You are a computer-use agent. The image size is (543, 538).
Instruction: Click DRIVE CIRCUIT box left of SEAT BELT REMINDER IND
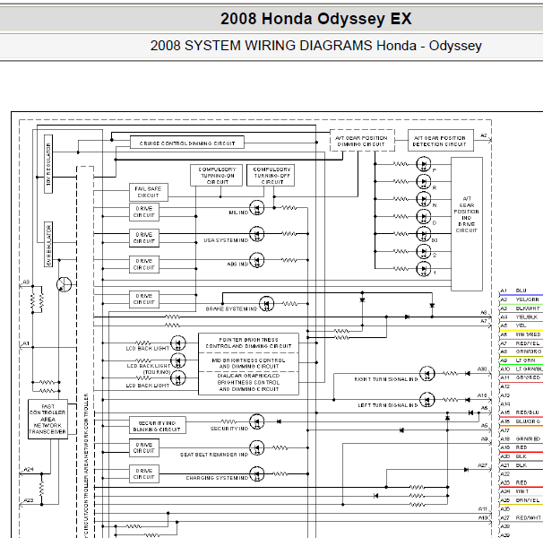[144, 447]
